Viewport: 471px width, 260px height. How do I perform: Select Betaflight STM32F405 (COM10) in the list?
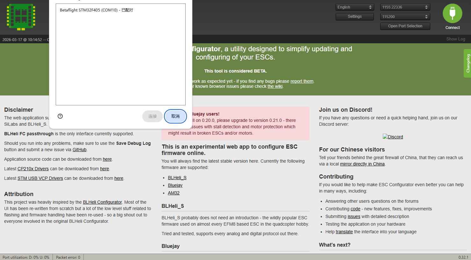click(96, 10)
